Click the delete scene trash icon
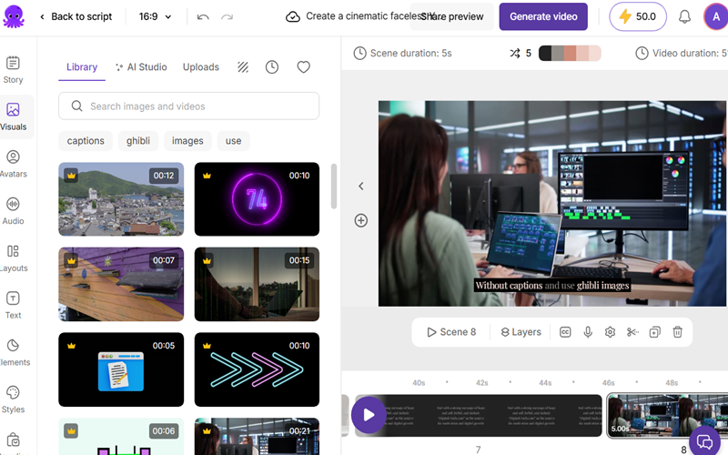 coord(677,332)
